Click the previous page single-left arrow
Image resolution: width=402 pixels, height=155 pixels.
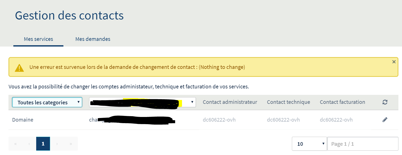coord(29,144)
